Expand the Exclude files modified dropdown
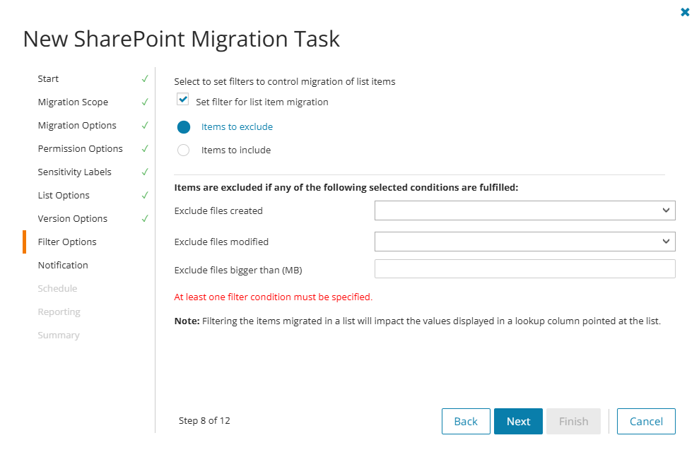Viewport: 699px width, 457px height. coord(524,242)
